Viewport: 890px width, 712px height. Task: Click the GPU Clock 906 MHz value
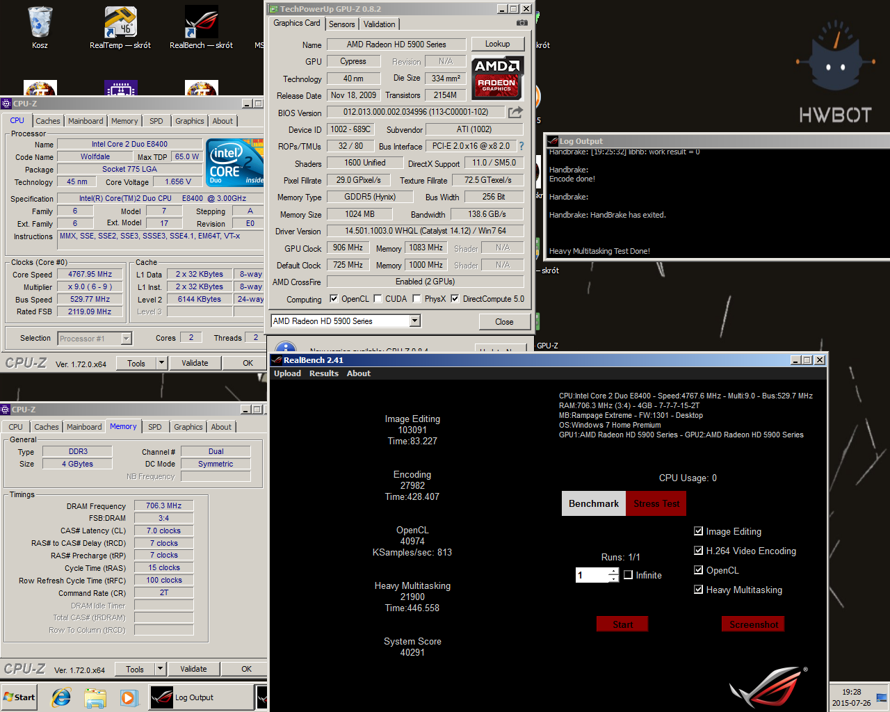coord(348,248)
